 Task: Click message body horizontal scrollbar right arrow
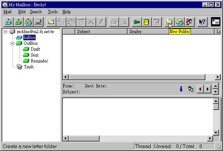click(x=210, y=138)
